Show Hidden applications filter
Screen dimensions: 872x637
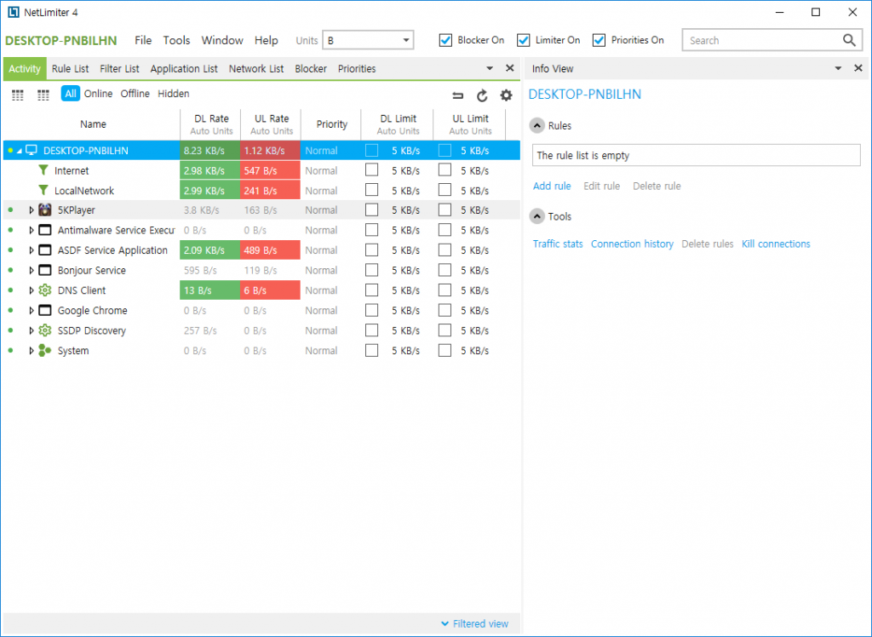click(174, 94)
